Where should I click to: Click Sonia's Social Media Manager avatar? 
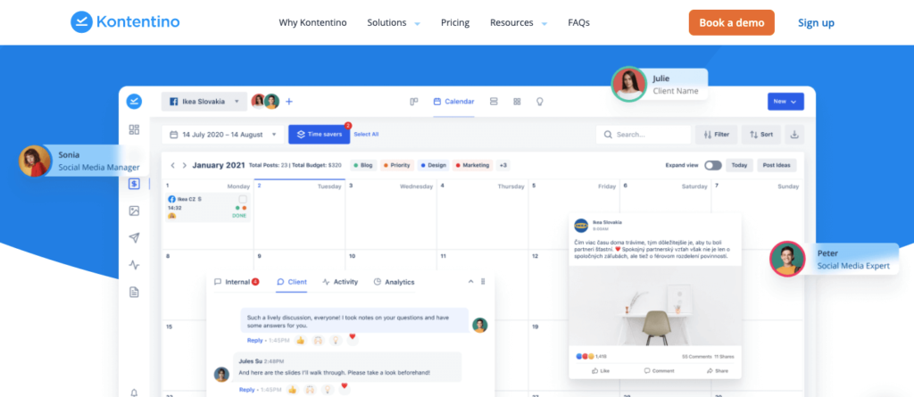[35, 161]
